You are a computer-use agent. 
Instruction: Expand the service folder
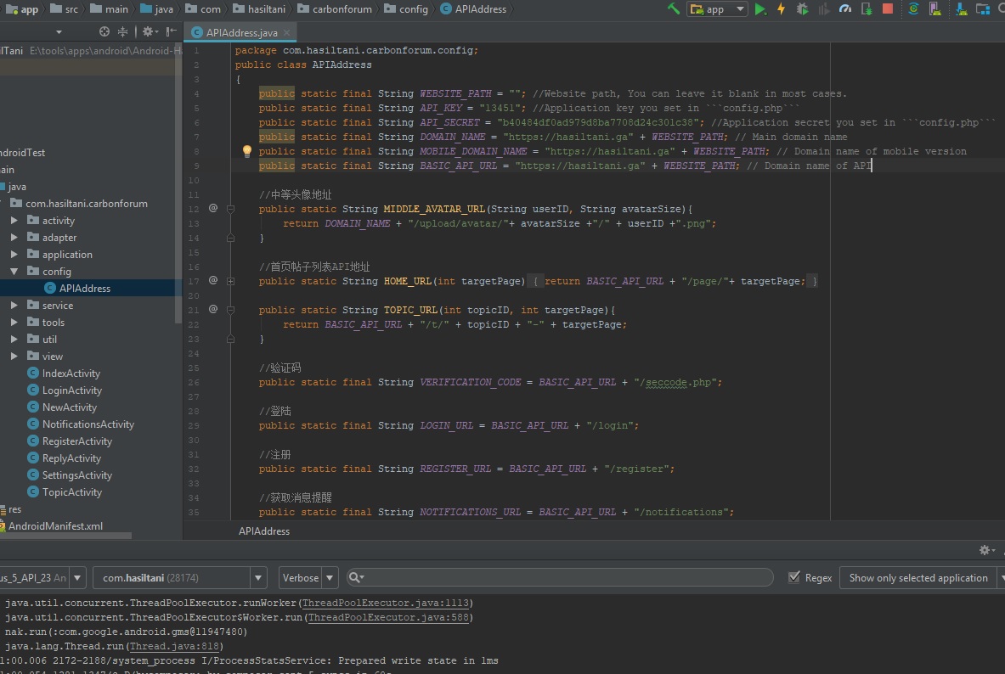click(x=14, y=306)
